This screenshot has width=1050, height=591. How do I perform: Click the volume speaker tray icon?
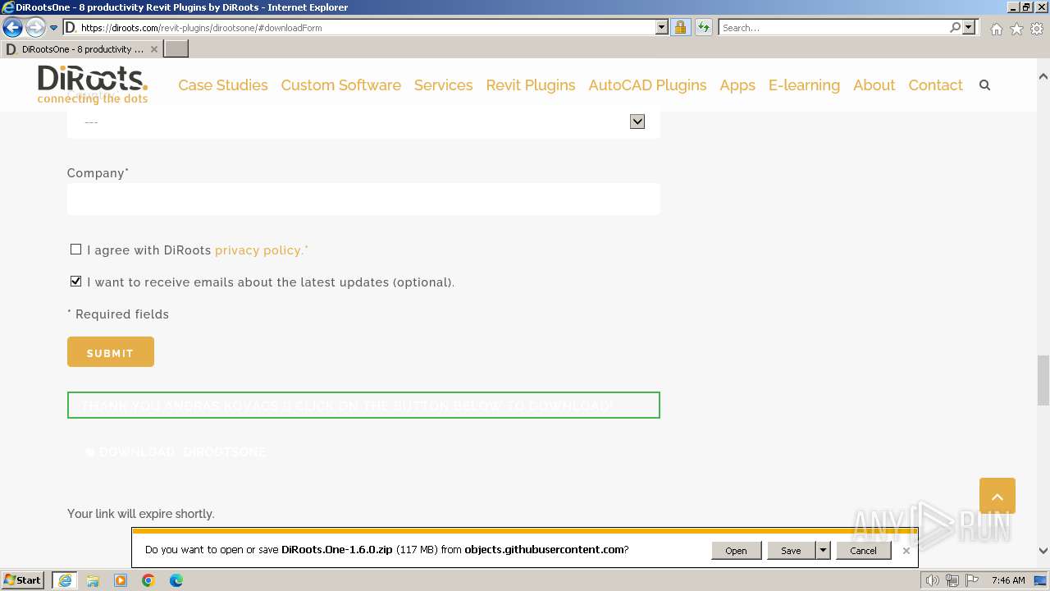click(x=932, y=580)
